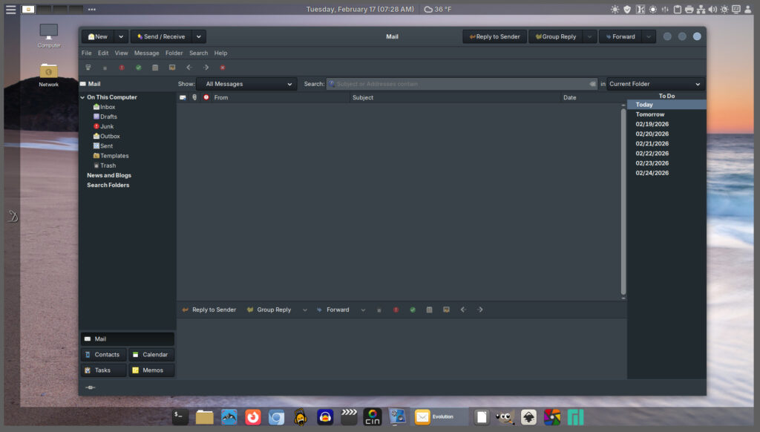Click Mark as Junk in the preview pane toolbar
The image size is (760, 432).
click(x=396, y=310)
